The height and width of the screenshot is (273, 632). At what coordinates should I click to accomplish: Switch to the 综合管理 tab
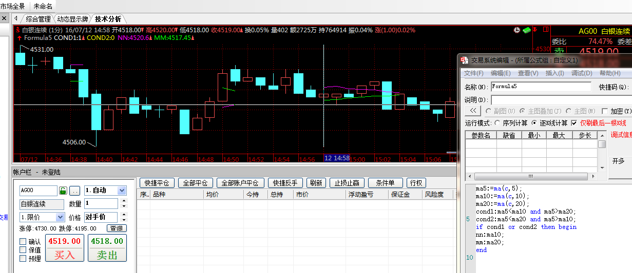[x=39, y=19]
